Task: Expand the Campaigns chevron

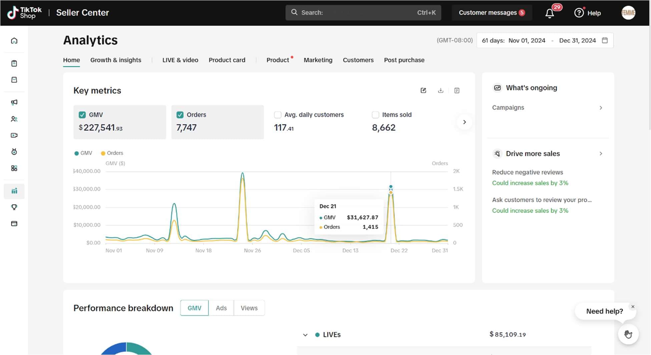Action: tap(601, 108)
